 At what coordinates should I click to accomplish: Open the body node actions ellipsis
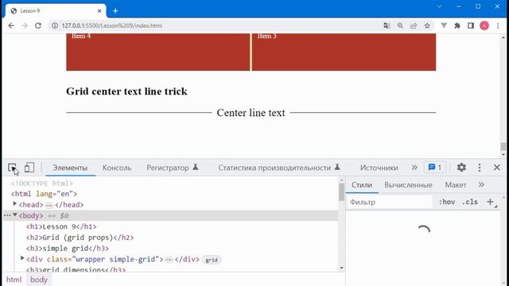coord(7,215)
